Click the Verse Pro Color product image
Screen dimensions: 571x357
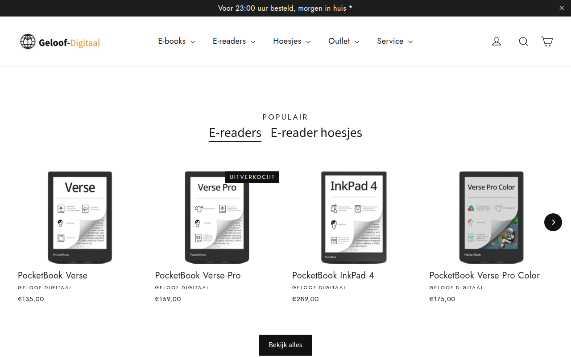[x=491, y=218]
